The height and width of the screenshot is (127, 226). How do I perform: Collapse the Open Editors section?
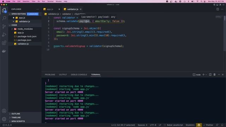point(10,14)
